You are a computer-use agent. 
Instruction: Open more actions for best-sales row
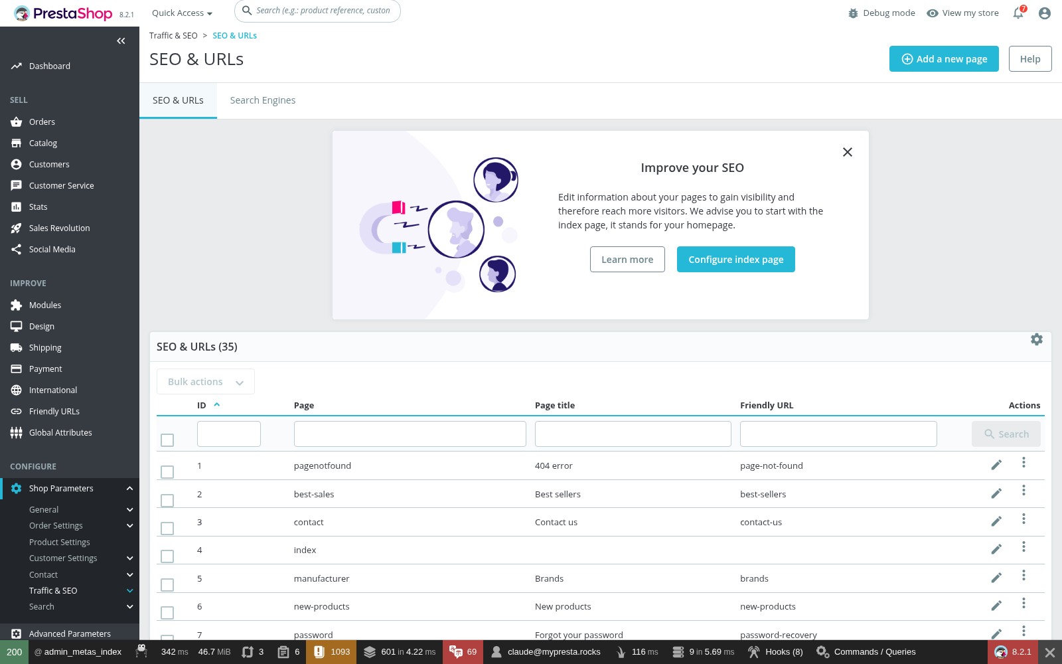coord(1024,490)
